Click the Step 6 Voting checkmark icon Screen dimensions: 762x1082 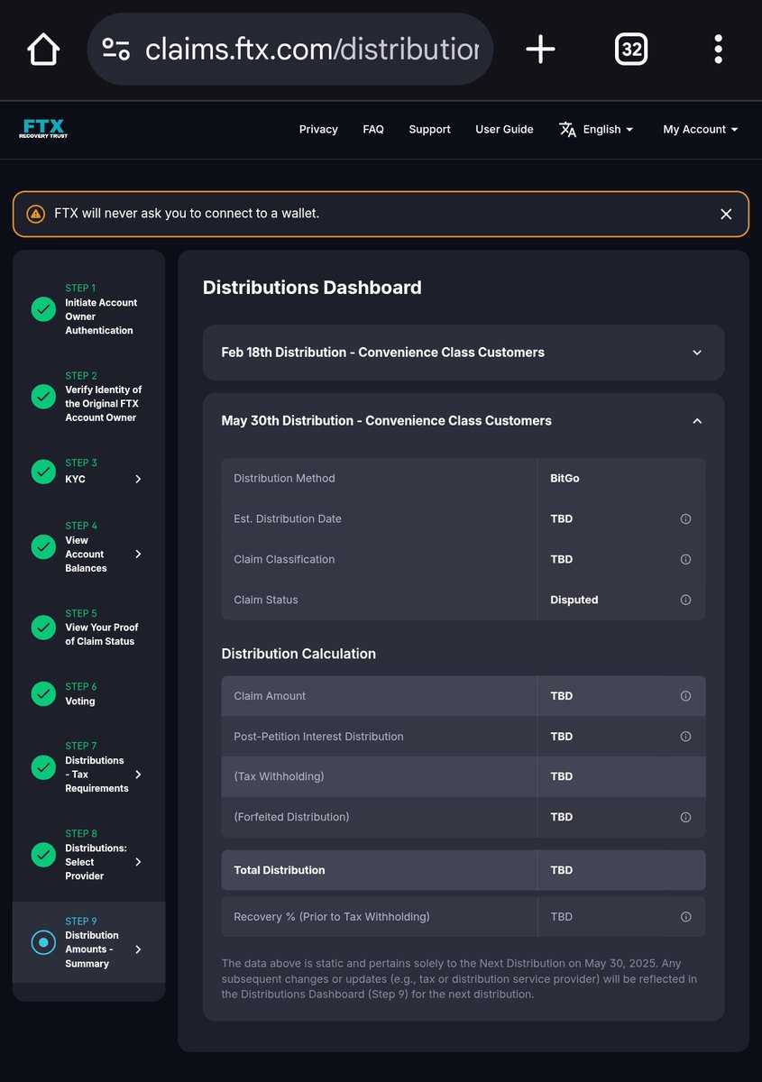[43, 693]
